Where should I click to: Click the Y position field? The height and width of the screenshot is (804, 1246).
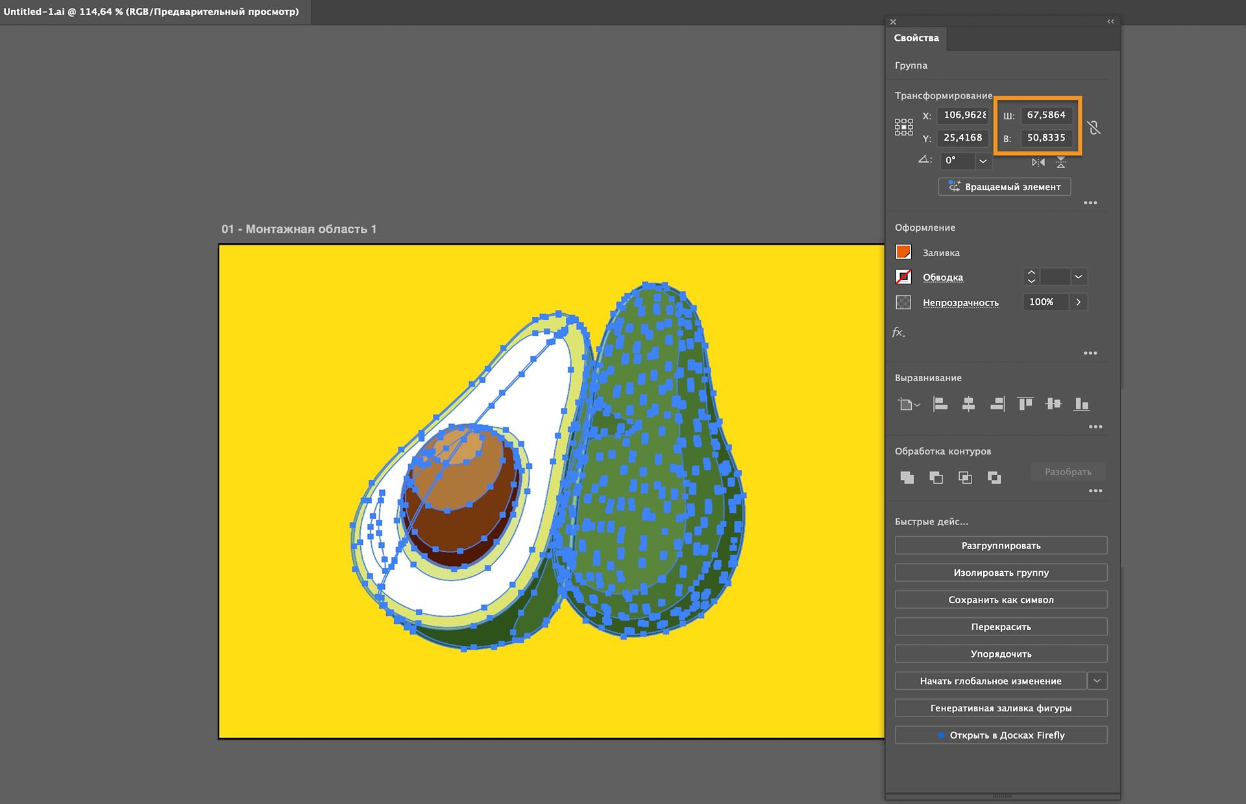964,137
